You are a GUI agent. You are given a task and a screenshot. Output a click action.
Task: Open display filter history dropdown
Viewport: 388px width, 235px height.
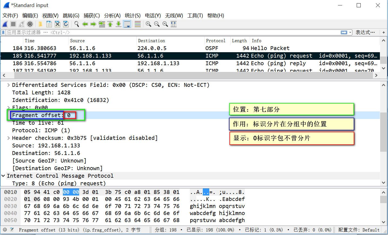350,32
